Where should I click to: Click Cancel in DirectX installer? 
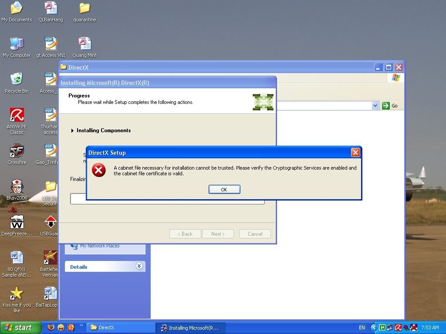255,234
